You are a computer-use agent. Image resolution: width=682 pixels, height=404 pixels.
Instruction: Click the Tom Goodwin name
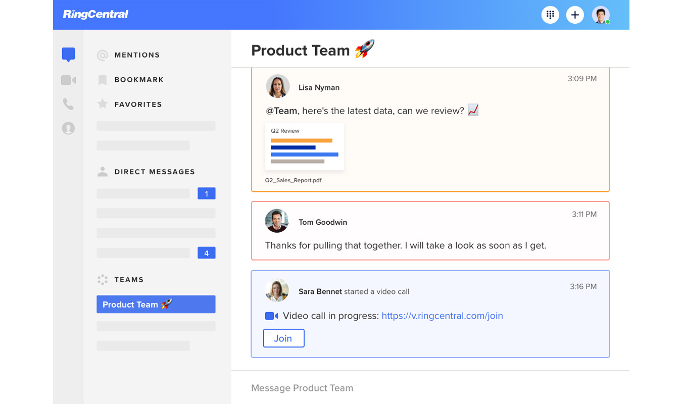(323, 222)
